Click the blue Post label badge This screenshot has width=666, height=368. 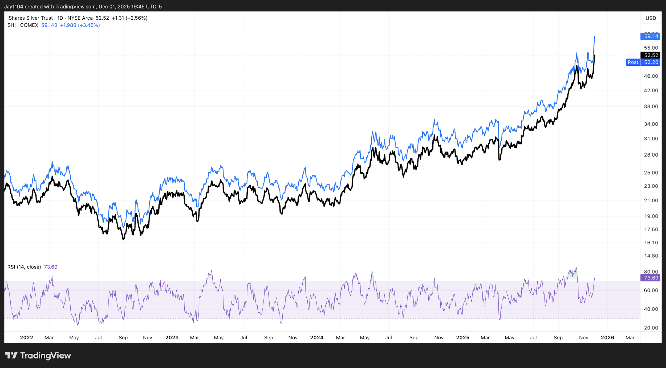(633, 62)
